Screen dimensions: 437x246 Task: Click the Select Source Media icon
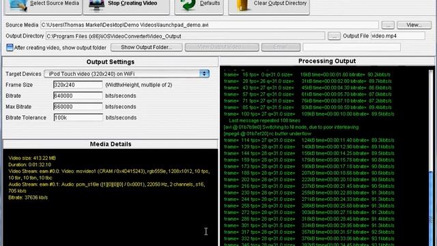[18, 5]
